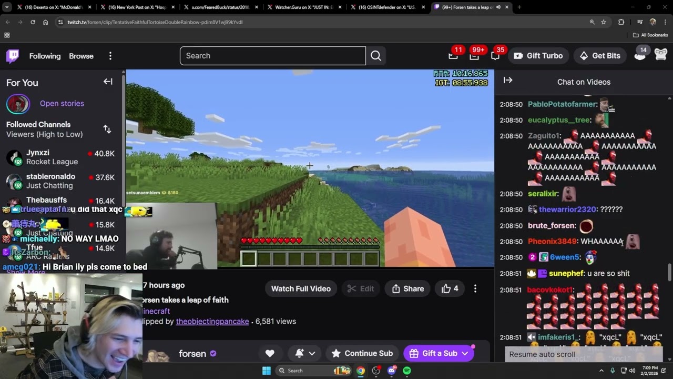Open the user avatar menu
Image resolution: width=673 pixels, height=379 pixels.
coord(661,54)
